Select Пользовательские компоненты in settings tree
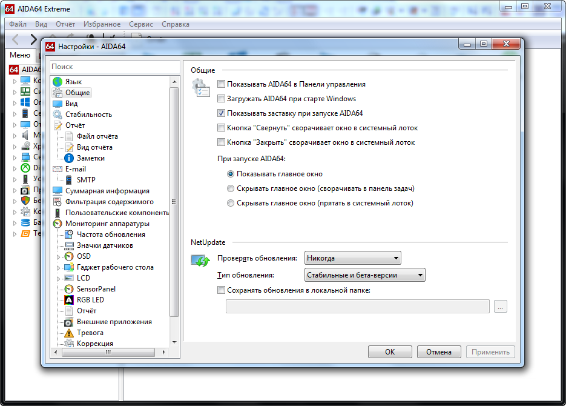The height and width of the screenshot is (406, 566). coord(117,213)
